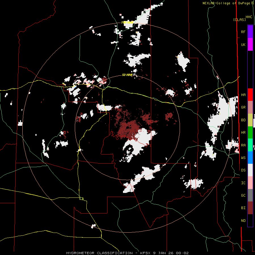
Task: Click the IC pink legend swatch
Action: 250,183
